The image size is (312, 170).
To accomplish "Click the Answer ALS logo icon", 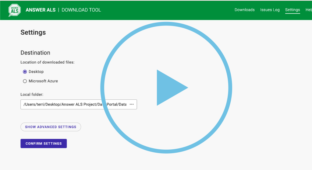I will coord(15,10).
